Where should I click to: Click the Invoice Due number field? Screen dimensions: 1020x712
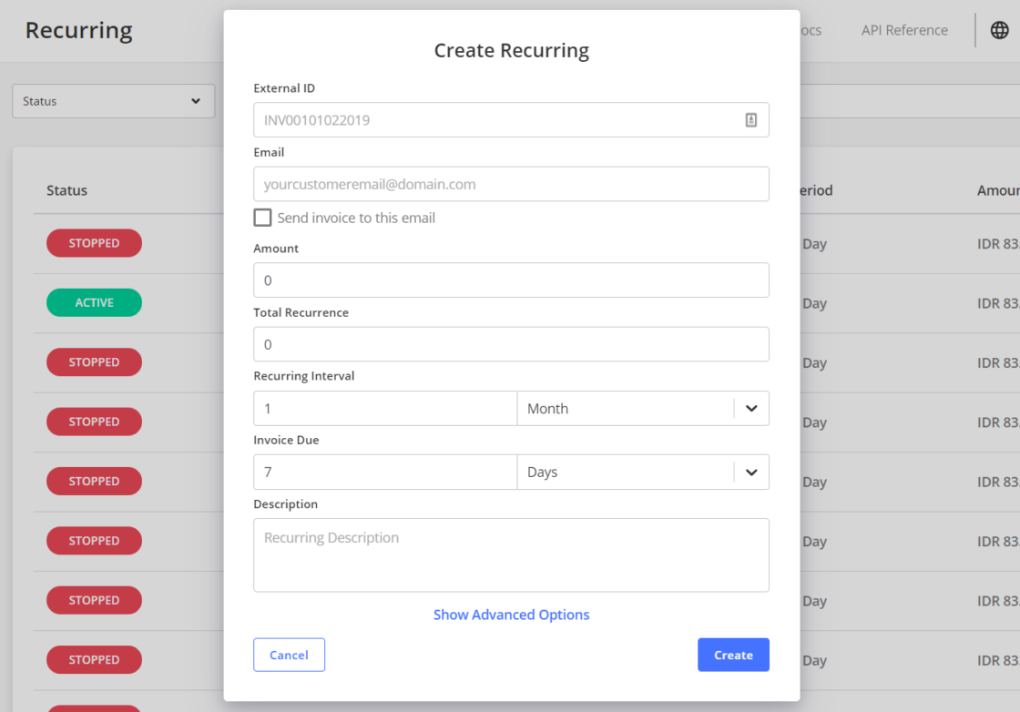coord(384,473)
